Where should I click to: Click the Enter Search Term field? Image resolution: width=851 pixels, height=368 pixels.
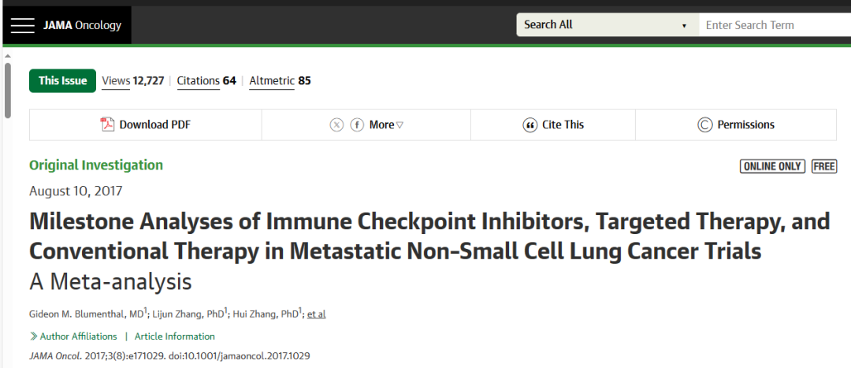coord(772,24)
